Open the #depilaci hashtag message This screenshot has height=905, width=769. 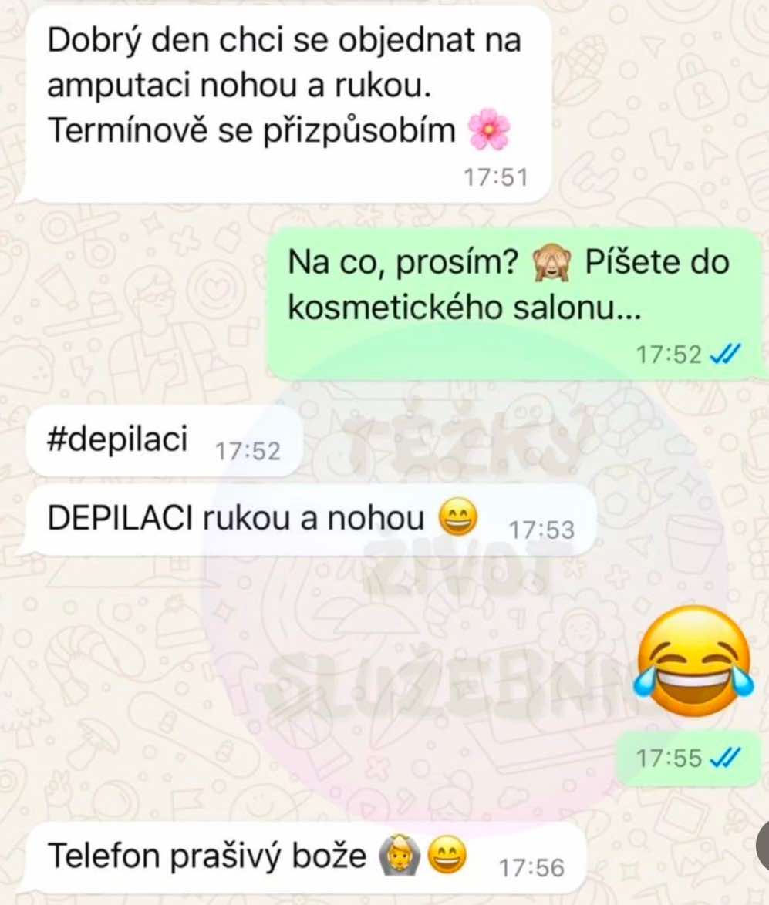pos(165,441)
